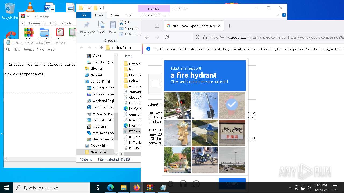This screenshot has height=193, width=344.
Task: Expand the Explorer ribbon chevron
Action: [x=278, y=15]
